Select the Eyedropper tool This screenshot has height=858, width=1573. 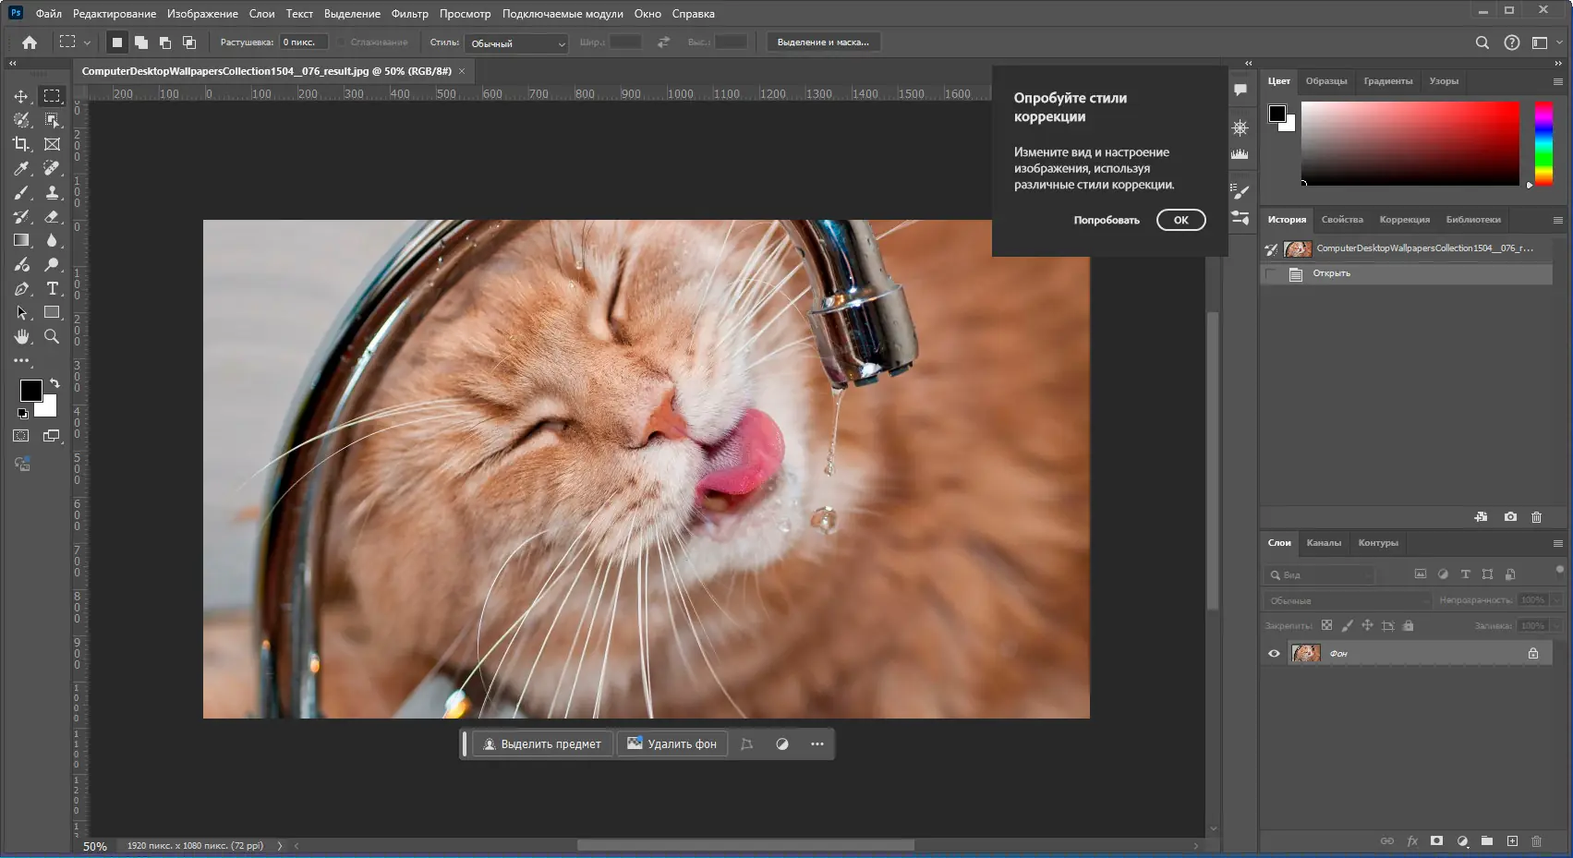point(21,168)
